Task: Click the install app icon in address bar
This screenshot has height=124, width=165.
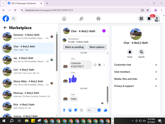Action: pyautogui.click(x=142, y=10)
